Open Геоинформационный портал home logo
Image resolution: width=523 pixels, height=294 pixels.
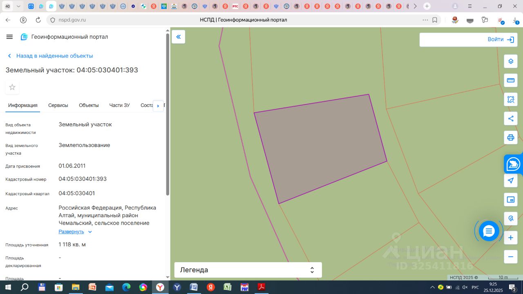(x=65, y=37)
